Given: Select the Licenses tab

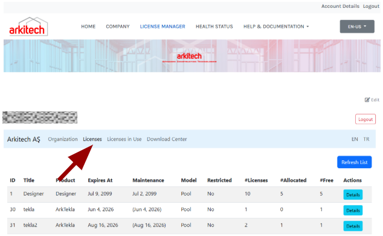Looking at the screenshot, I should tap(92, 139).
